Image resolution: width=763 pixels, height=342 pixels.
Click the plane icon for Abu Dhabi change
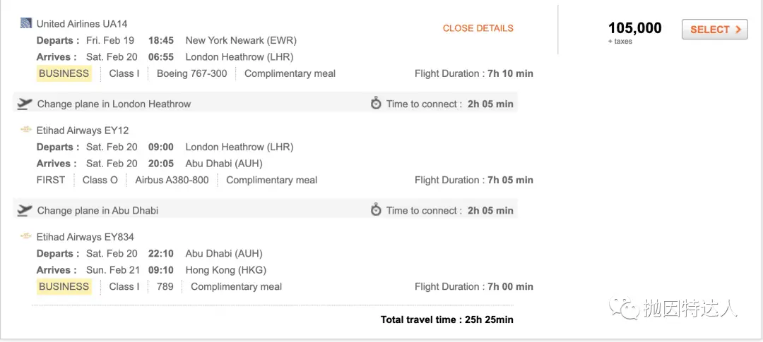click(24, 210)
